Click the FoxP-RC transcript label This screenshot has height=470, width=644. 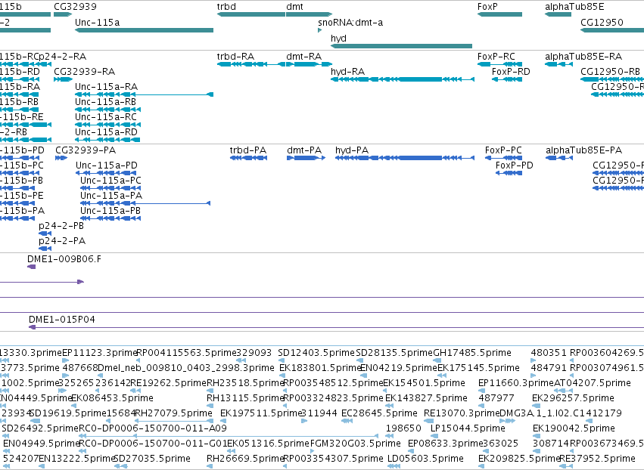496,57
